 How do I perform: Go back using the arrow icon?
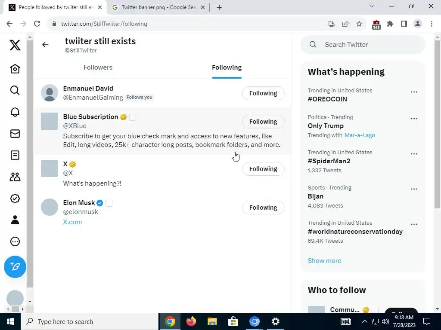pyautogui.click(x=45, y=45)
